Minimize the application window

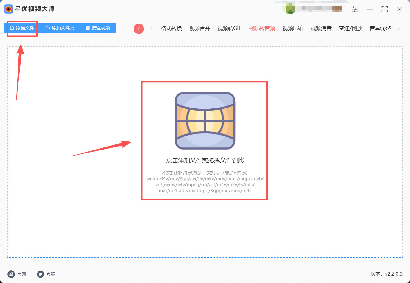pos(370,9)
